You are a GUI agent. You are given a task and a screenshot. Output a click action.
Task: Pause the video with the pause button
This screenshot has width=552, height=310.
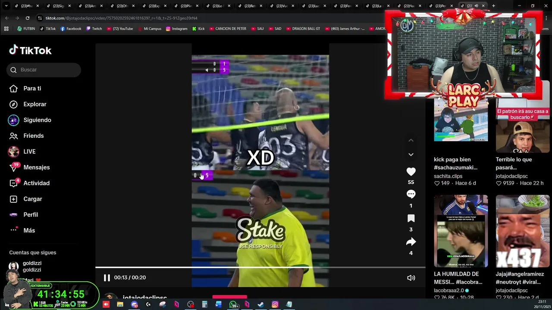pos(107,278)
